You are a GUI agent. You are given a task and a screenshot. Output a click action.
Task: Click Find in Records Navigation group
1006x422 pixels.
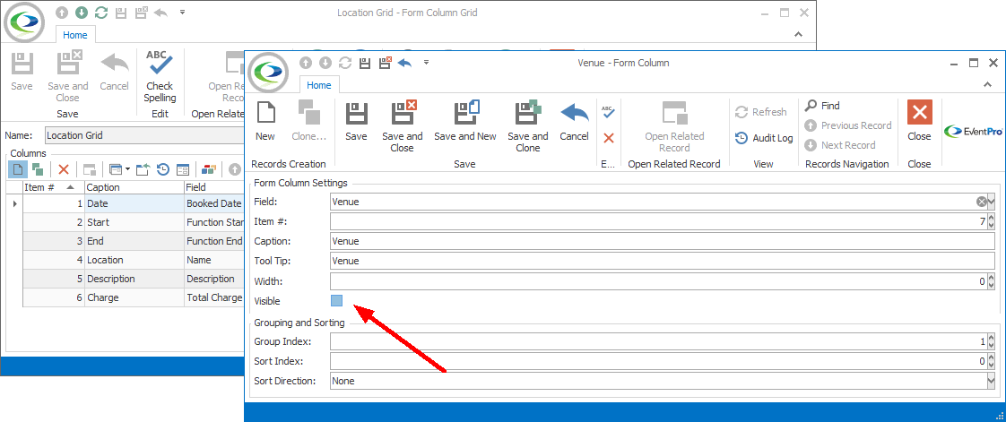pyautogui.click(x=822, y=106)
